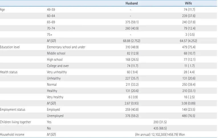The height and width of the screenshot is (138, 218).
Task: Select wife value 28 ( 4.4)
Action: (189, 72)
